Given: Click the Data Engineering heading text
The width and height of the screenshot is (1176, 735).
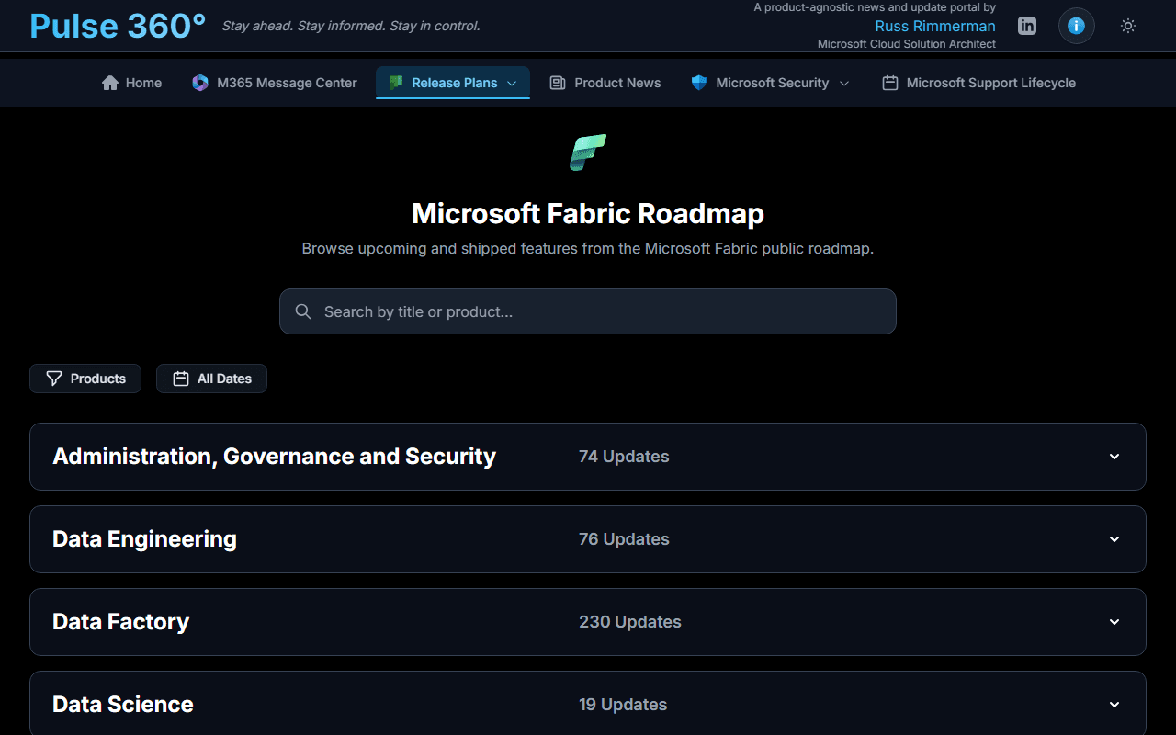Looking at the screenshot, I should click(x=145, y=539).
